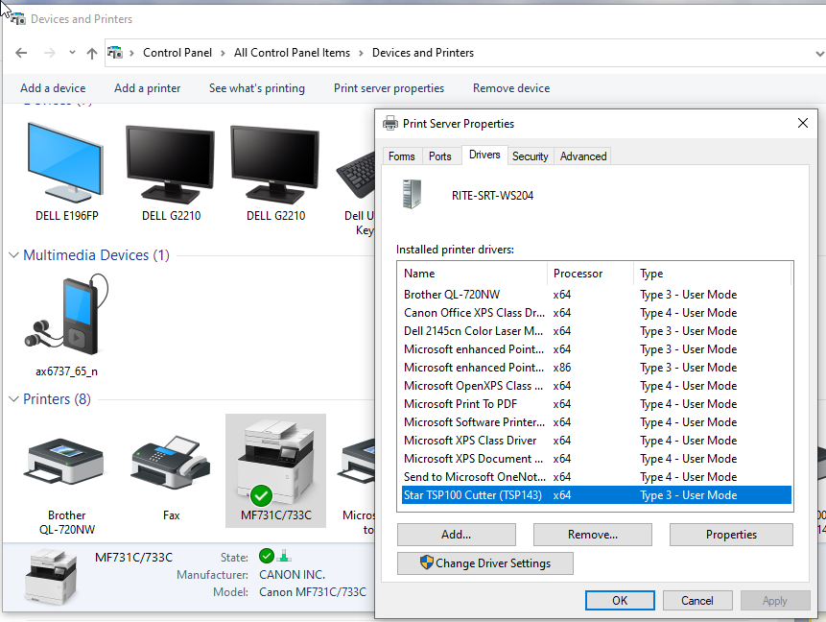The width and height of the screenshot is (826, 622).
Task: Collapse the Multimedia Devices group
Action: pyautogui.click(x=13, y=255)
